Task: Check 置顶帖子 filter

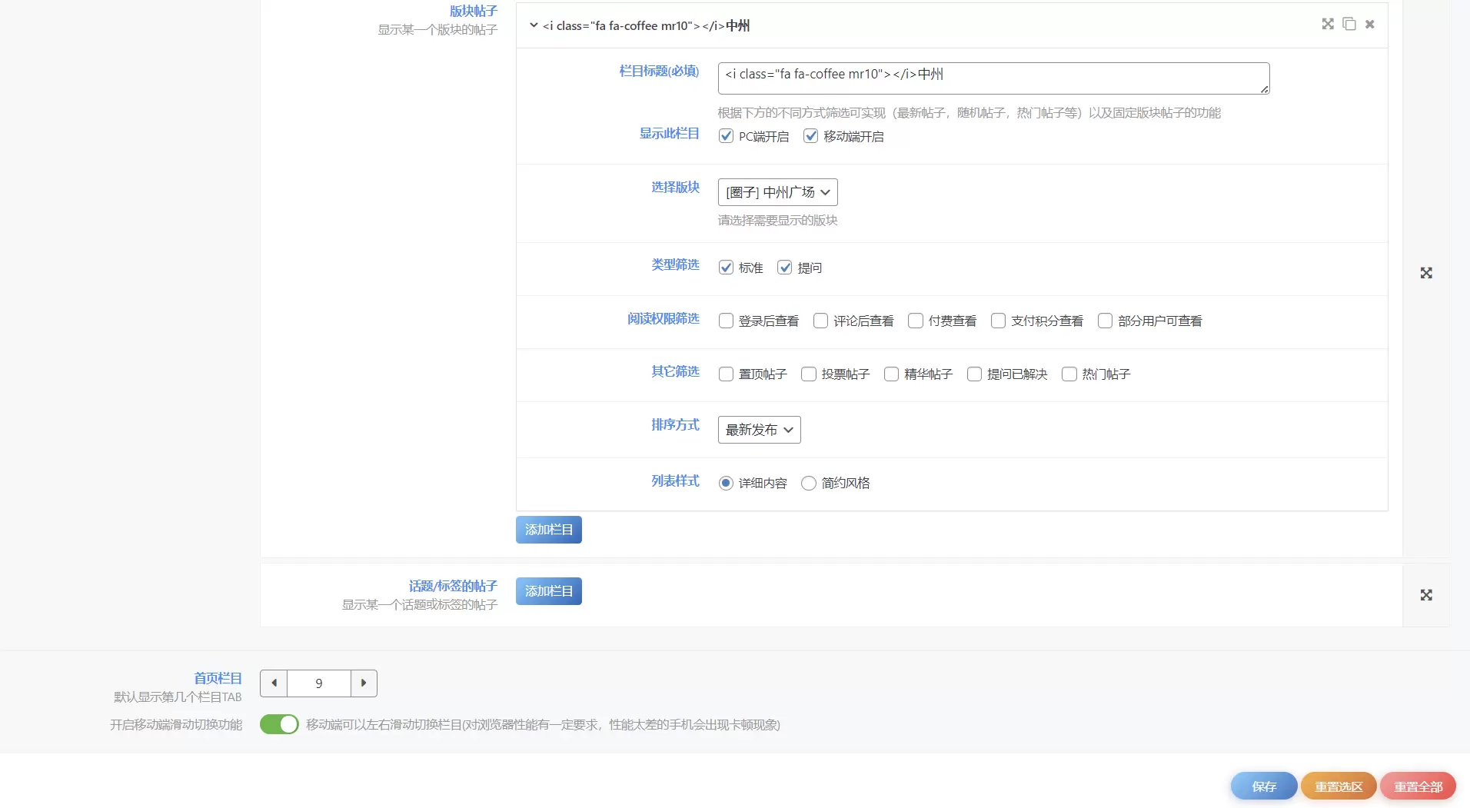Action: [726, 374]
